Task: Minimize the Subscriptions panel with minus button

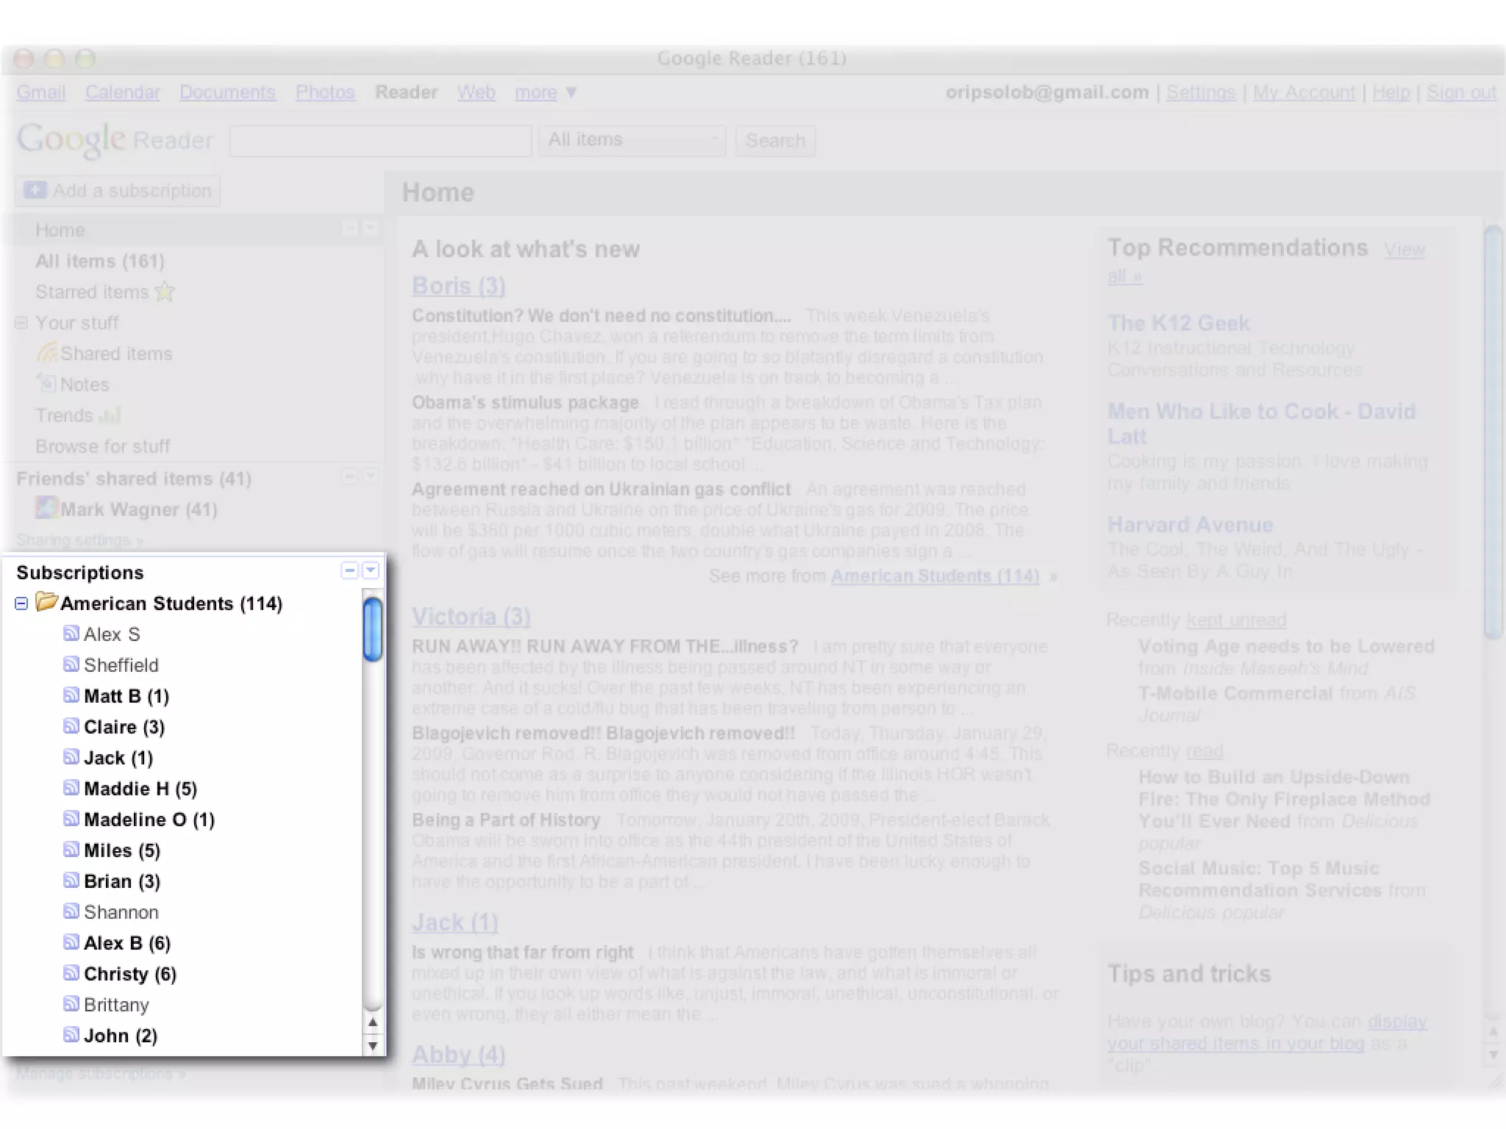Action: tap(350, 571)
